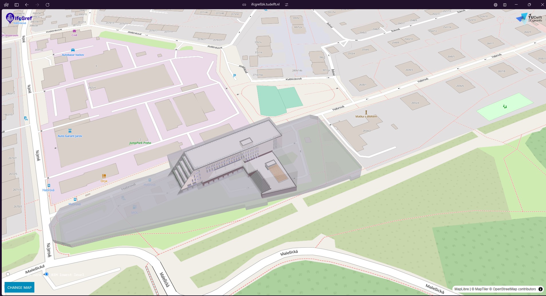Click the Auto Garant Jarov car icon
The height and width of the screenshot is (296, 546).
coord(70,131)
